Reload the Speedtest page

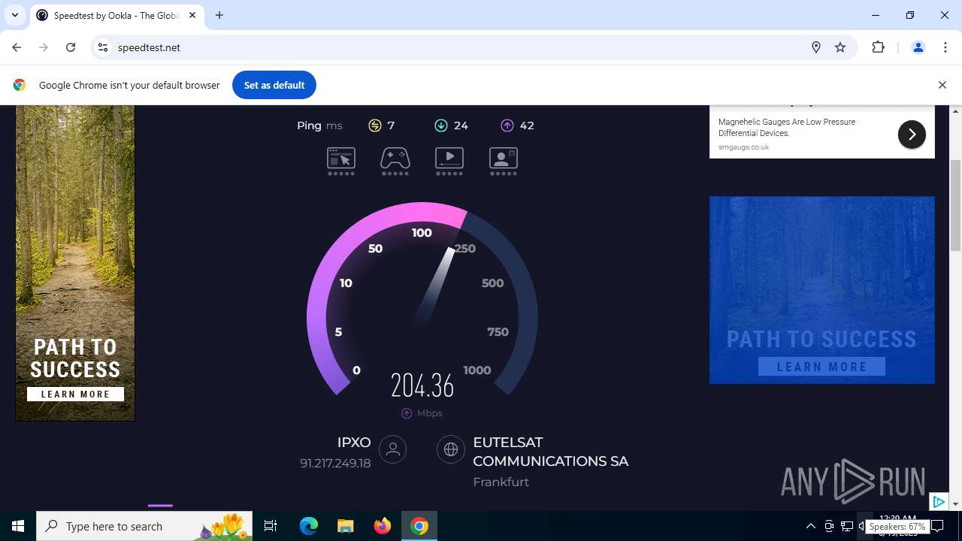71,47
